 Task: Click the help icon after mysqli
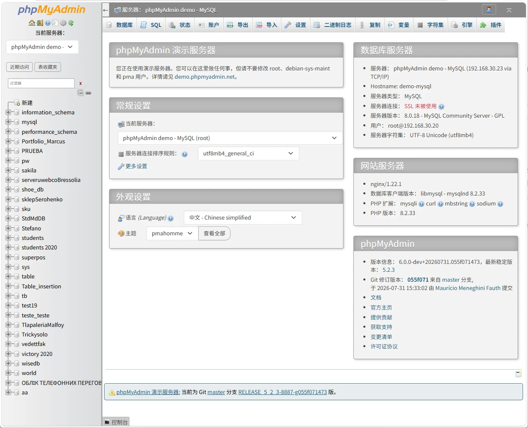pos(421,204)
